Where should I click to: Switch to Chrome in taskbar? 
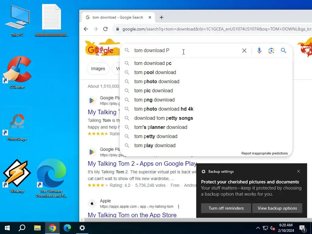52,228
